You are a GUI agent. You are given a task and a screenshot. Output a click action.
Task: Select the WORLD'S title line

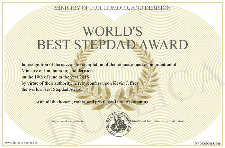(x=112, y=31)
